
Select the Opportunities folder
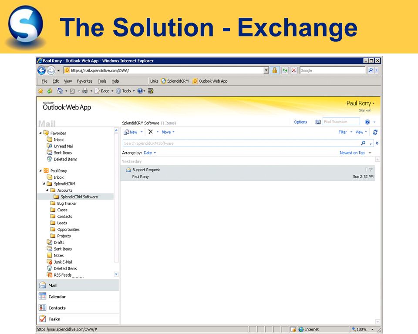pos(68,229)
